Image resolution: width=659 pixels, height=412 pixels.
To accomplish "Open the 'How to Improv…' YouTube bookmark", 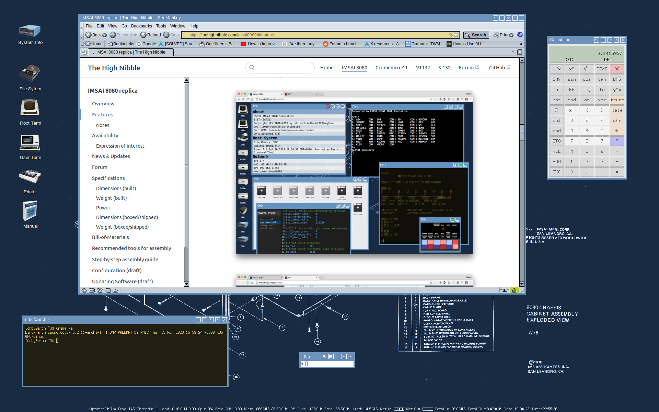I will (260, 44).
